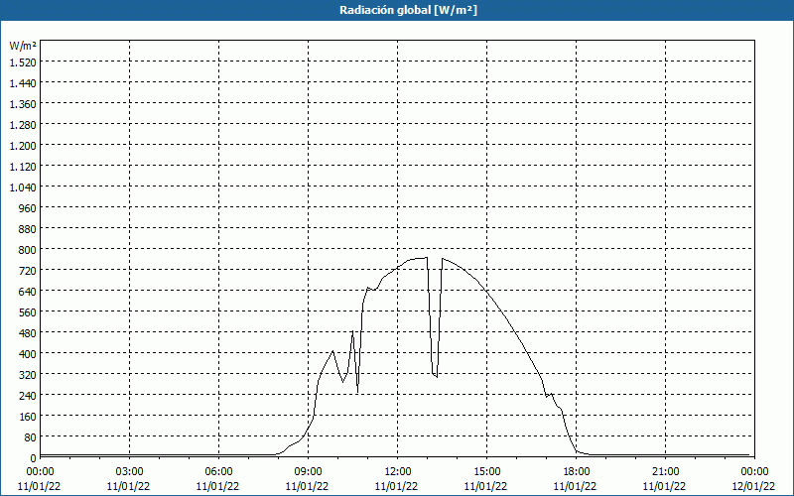Click the 1.040 y-axis label
The height and width of the screenshot is (496, 794).
click(23, 187)
